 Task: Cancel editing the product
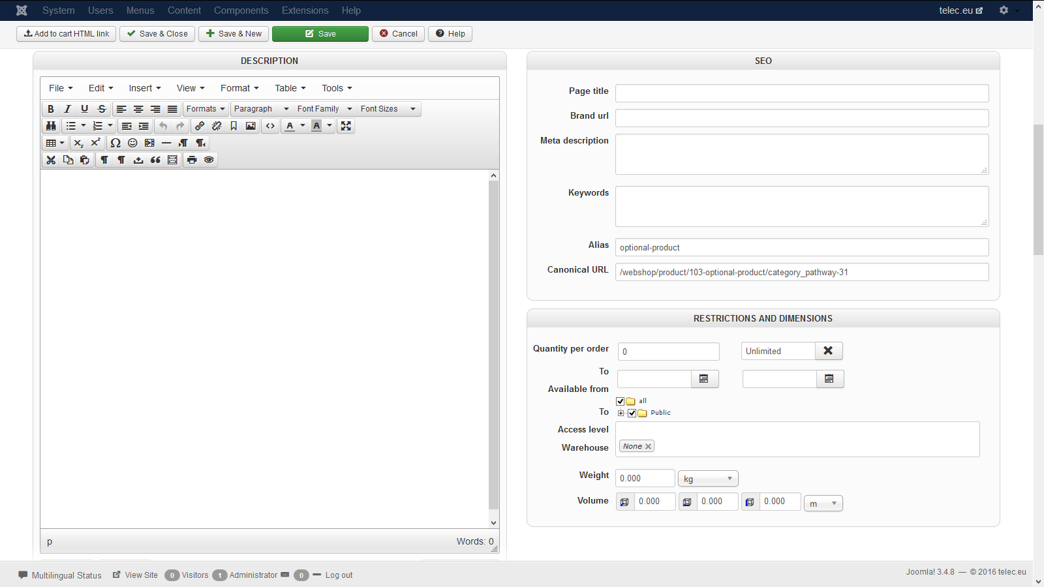click(x=399, y=34)
